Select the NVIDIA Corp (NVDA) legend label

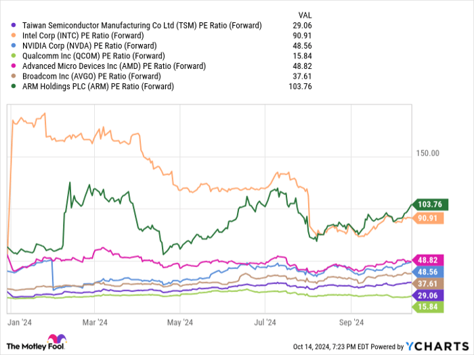(89, 46)
